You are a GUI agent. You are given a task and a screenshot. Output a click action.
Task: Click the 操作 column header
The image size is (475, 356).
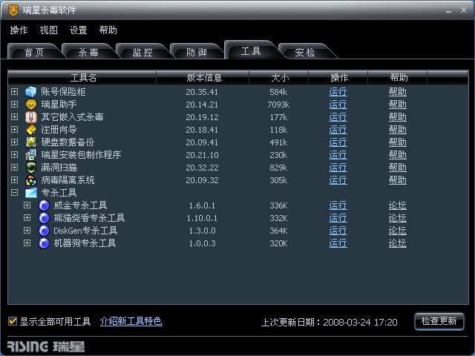[x=338, y=78]
